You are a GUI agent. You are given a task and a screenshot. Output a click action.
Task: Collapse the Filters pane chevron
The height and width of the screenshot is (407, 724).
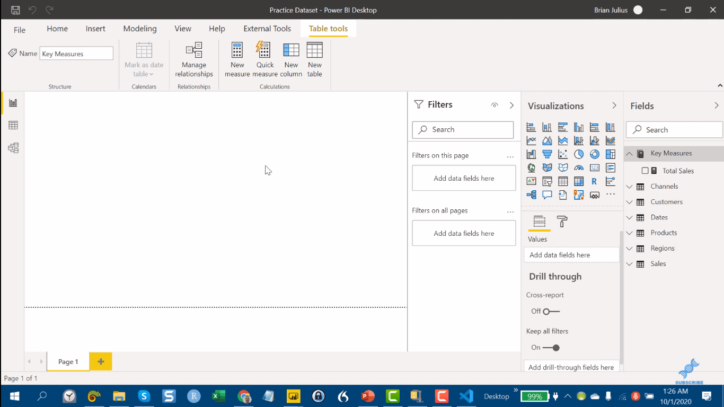pyautogui.click(x=511, y=105)
